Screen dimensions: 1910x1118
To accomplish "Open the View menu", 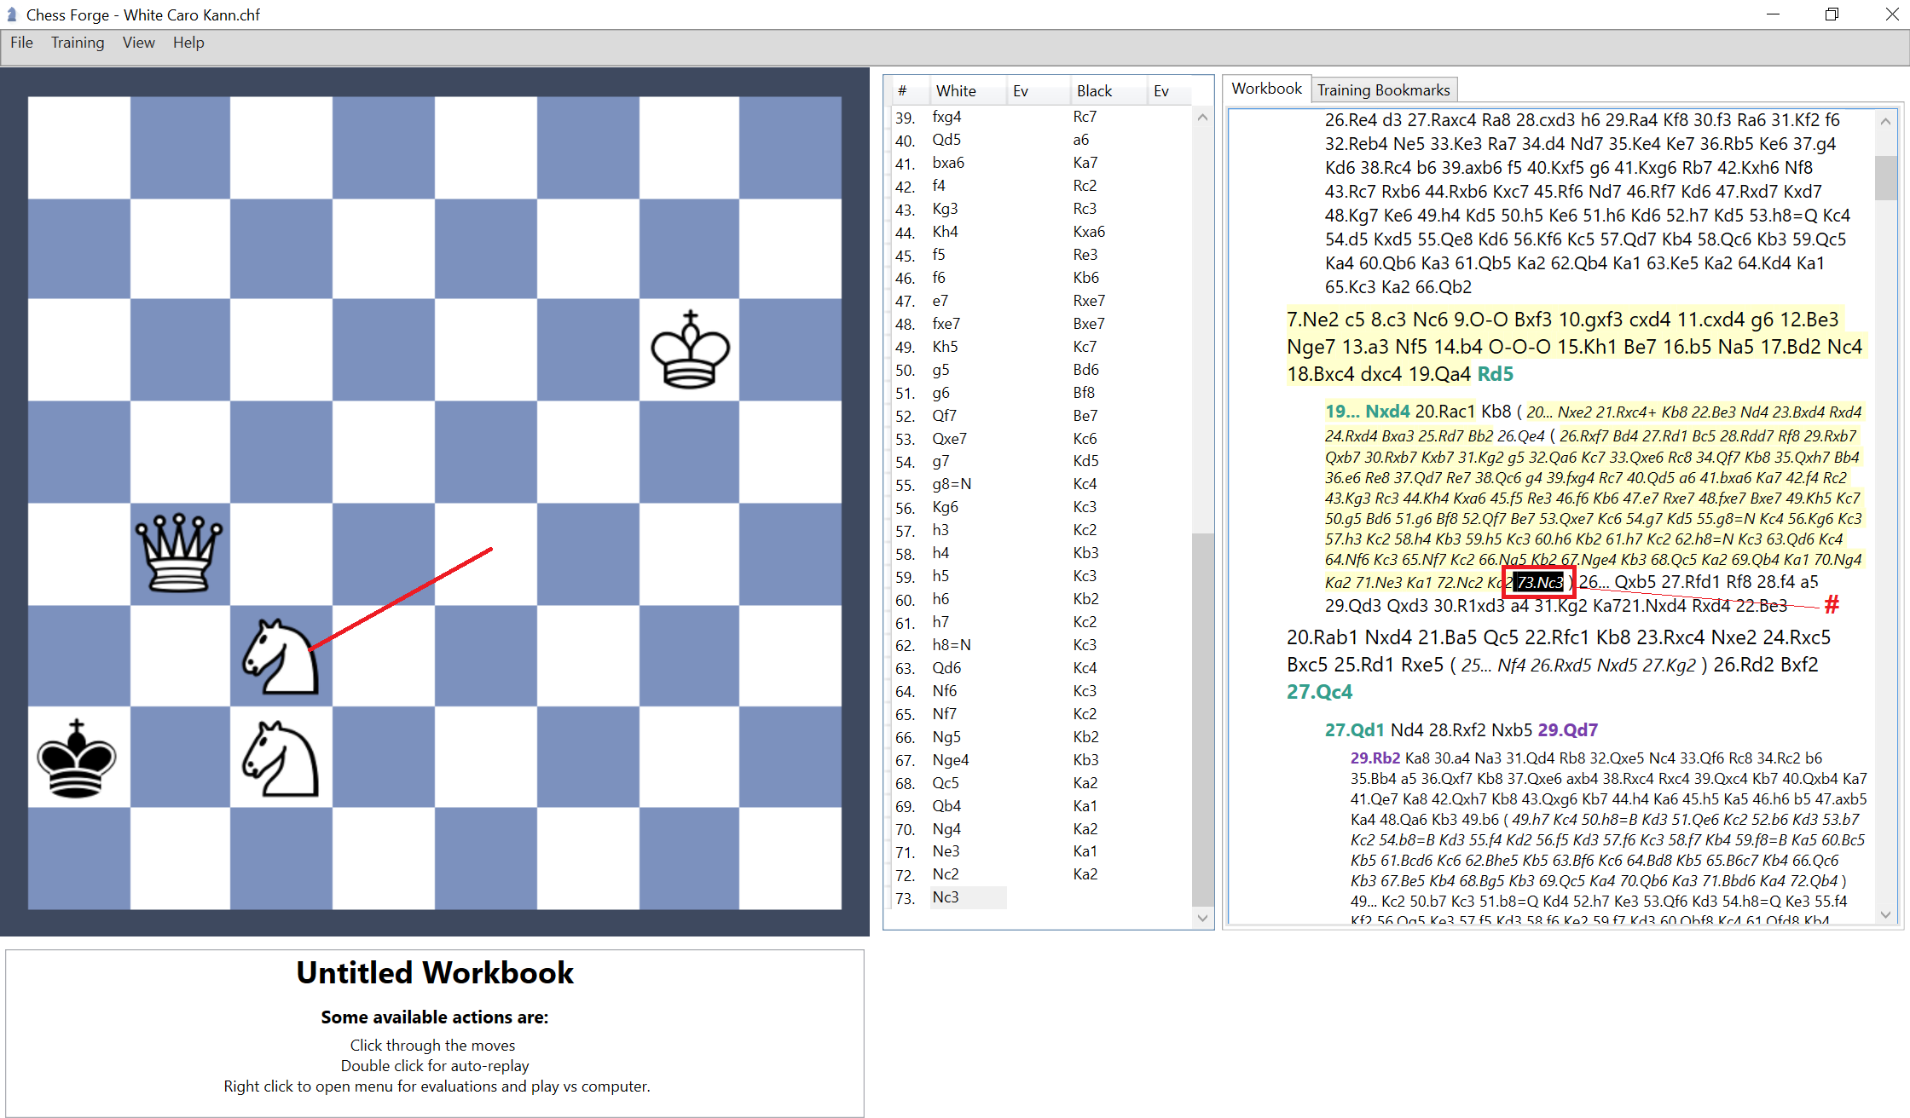I will 137,43.
